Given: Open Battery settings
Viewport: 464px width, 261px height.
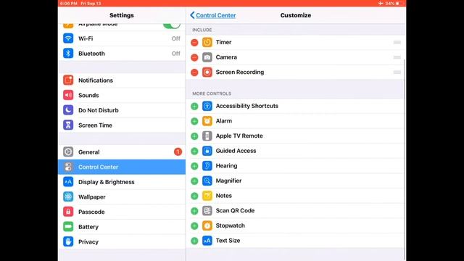Looking at the screenshot, I should 122,227.
